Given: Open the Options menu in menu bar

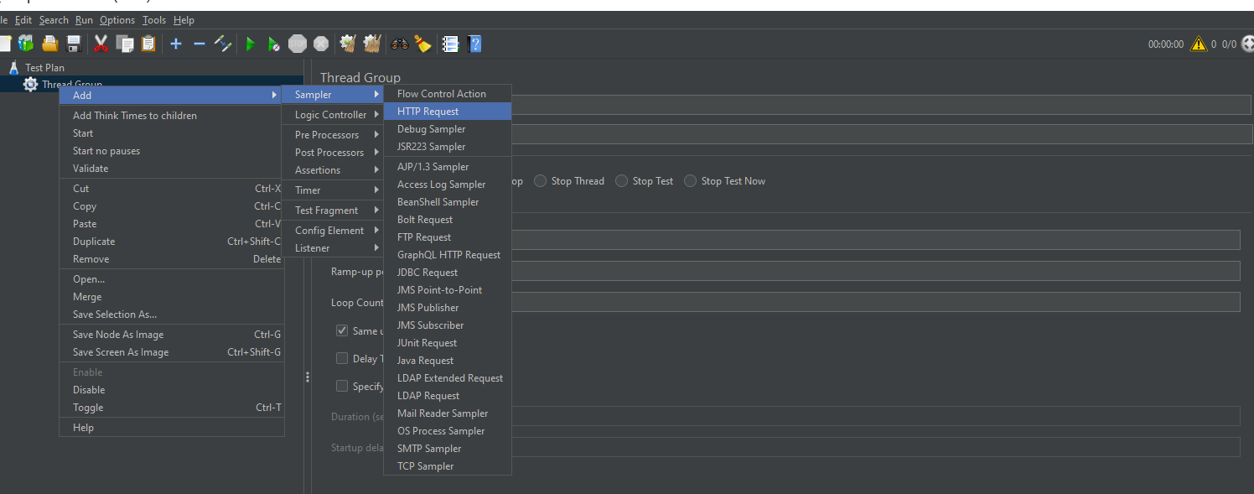Looking at the screenshot, I should [117, 20].
